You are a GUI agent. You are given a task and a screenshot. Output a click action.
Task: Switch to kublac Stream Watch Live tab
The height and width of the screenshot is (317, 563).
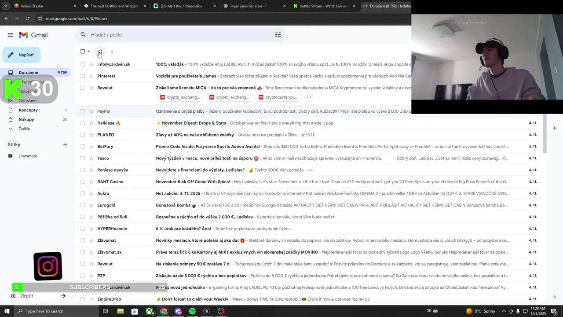[x=323, y=6]
